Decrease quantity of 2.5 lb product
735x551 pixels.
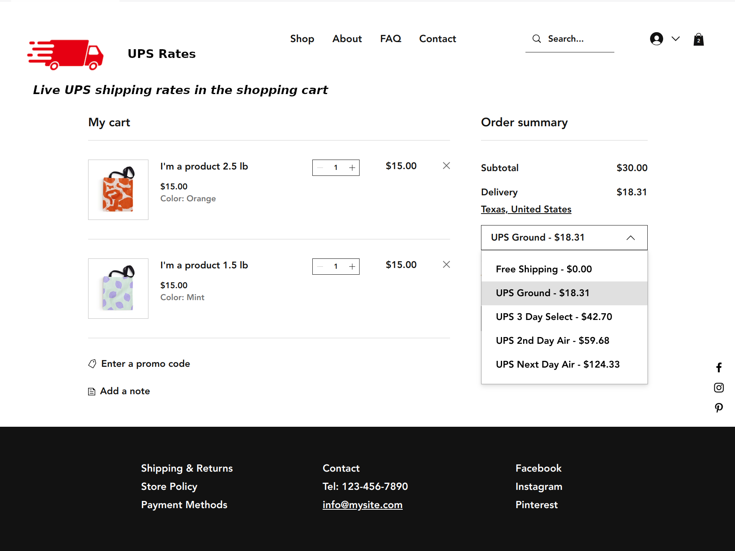pos(320,168)
